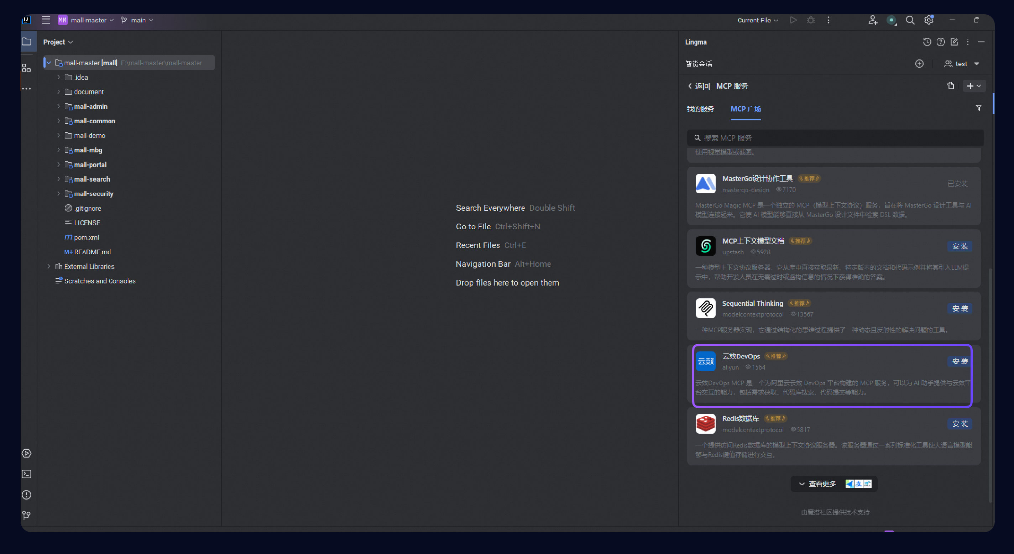Image resolution: width=1014 pixels, height=554 pixels.
Task: Open Lingma panel options menu
Action: point(968,42)
